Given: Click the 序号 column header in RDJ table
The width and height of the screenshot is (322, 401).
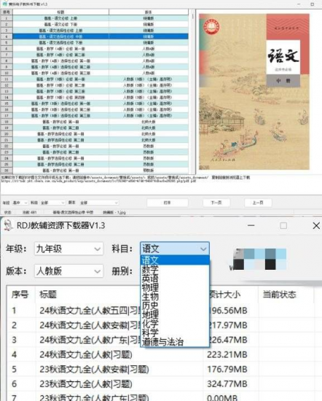Looking at the screenshot, I should click(20, 295).
